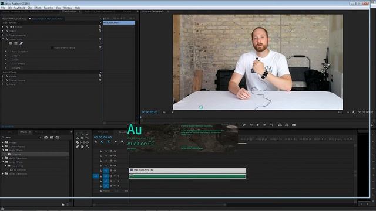This screenshot has height=211, width=376.
Task: Export frame with camera icon
Action: click(294, 125)
